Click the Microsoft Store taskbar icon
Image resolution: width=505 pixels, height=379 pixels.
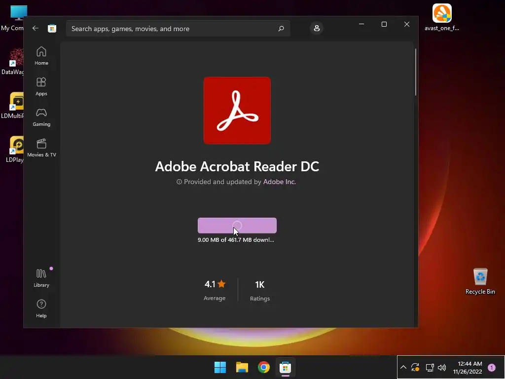[x=286, y=367]
